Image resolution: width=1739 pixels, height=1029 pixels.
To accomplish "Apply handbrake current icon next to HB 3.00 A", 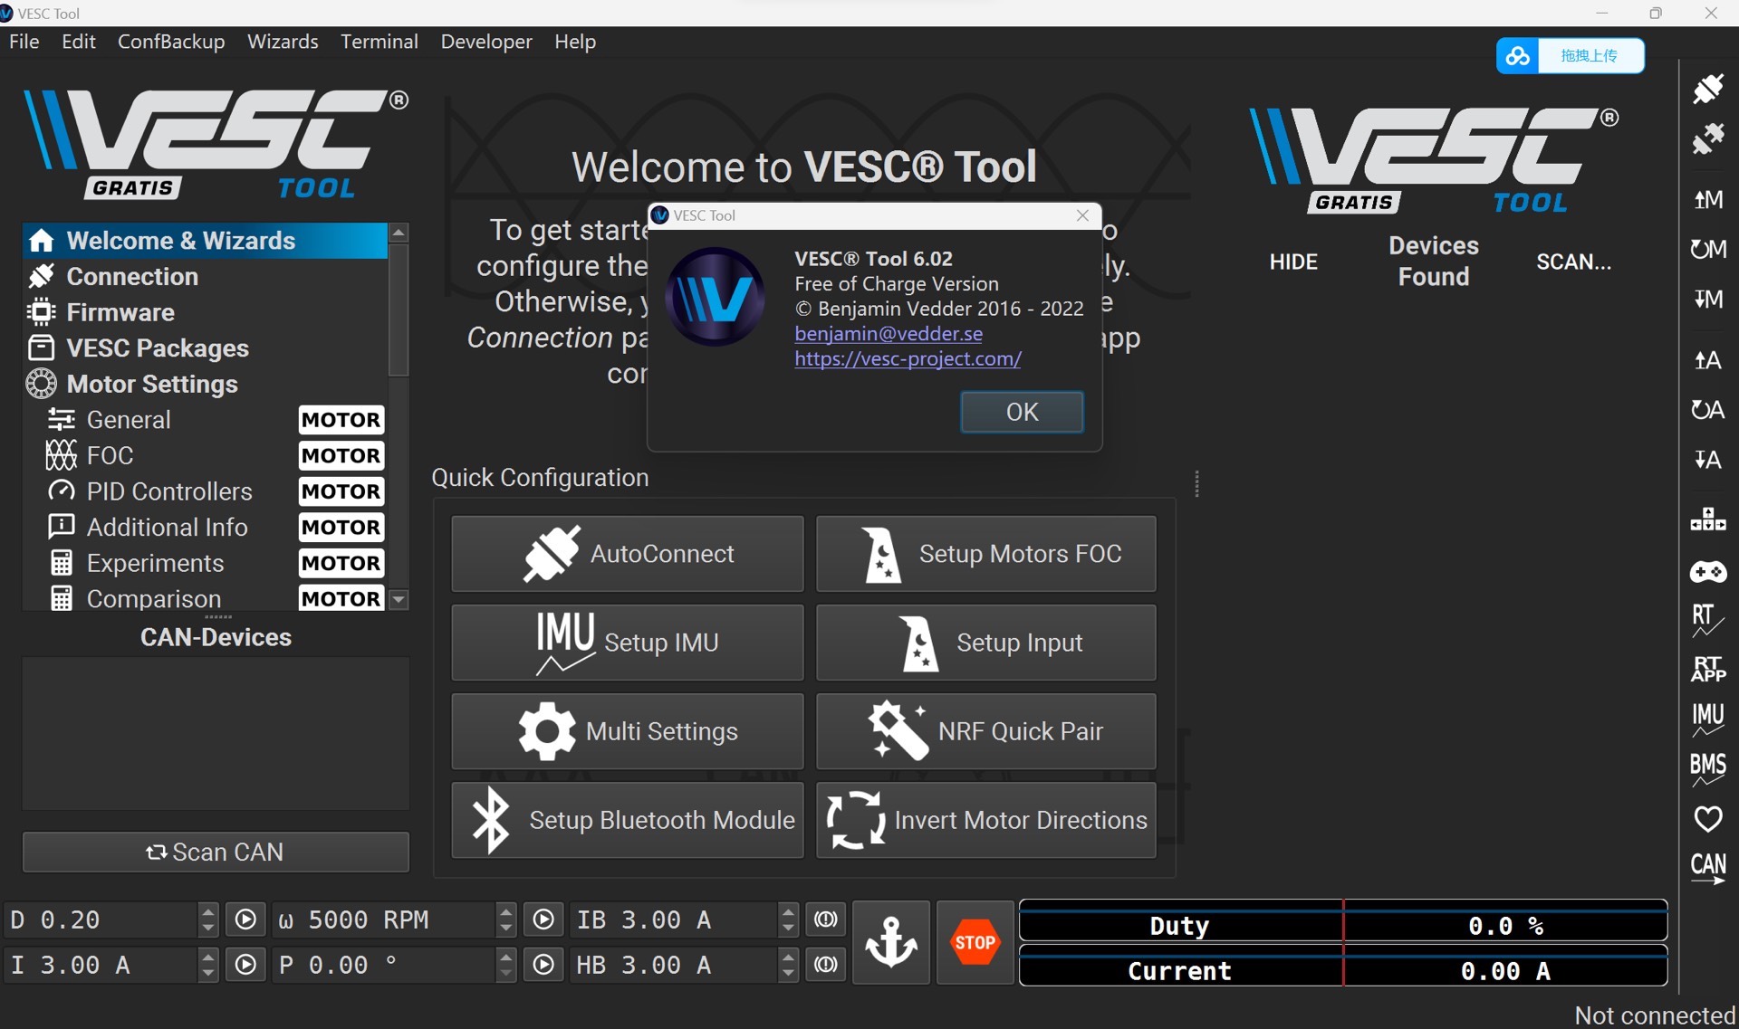I will point(825,965).
